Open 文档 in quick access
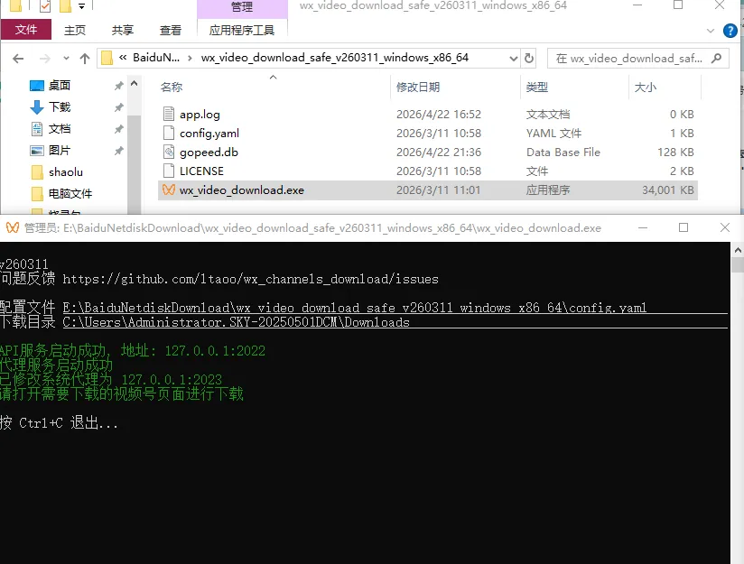The width and height of the screenshot is (744, 564). tap(60, 129)
